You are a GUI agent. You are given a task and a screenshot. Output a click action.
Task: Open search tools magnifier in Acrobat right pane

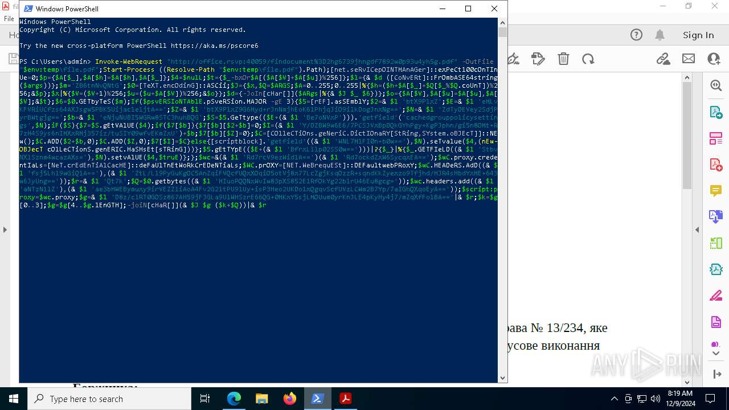[x=716, y=85]
